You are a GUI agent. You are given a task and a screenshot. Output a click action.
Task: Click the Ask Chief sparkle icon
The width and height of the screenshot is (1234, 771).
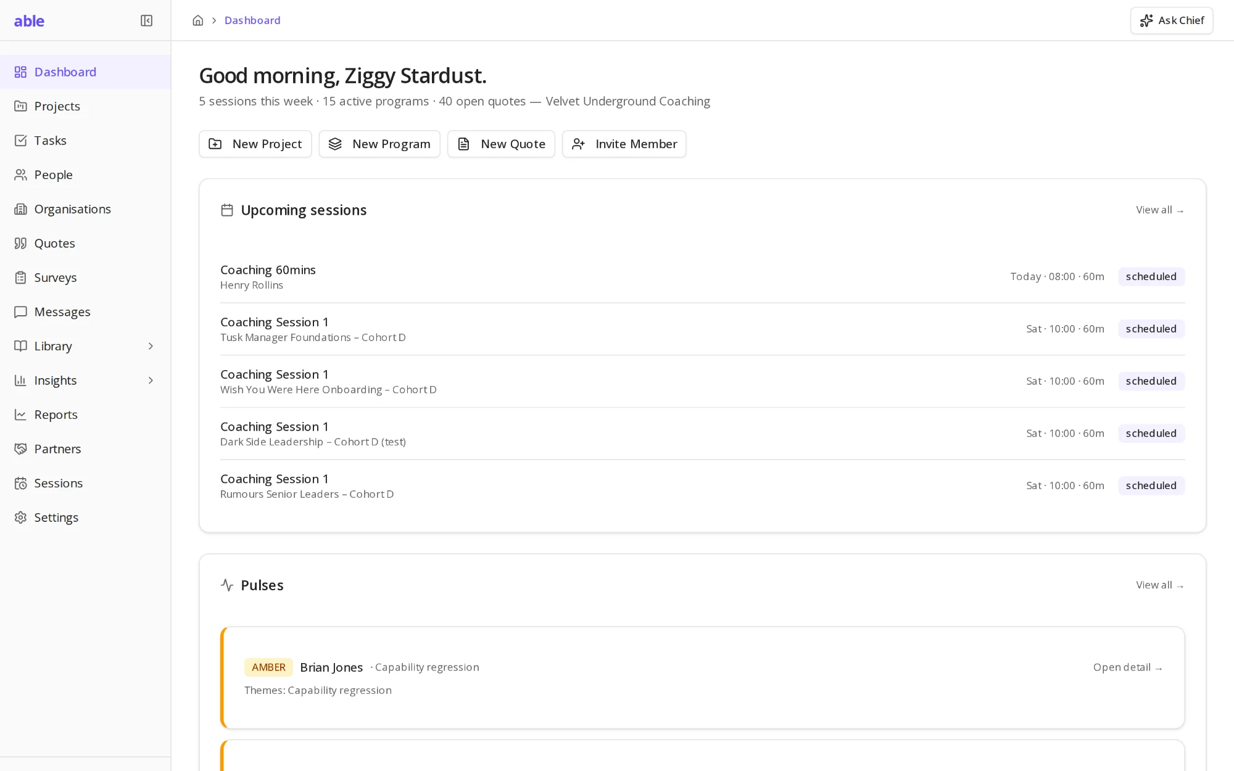tap(1146, 20)
